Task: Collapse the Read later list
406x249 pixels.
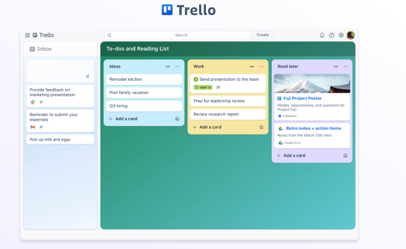Action: (336, 67)
